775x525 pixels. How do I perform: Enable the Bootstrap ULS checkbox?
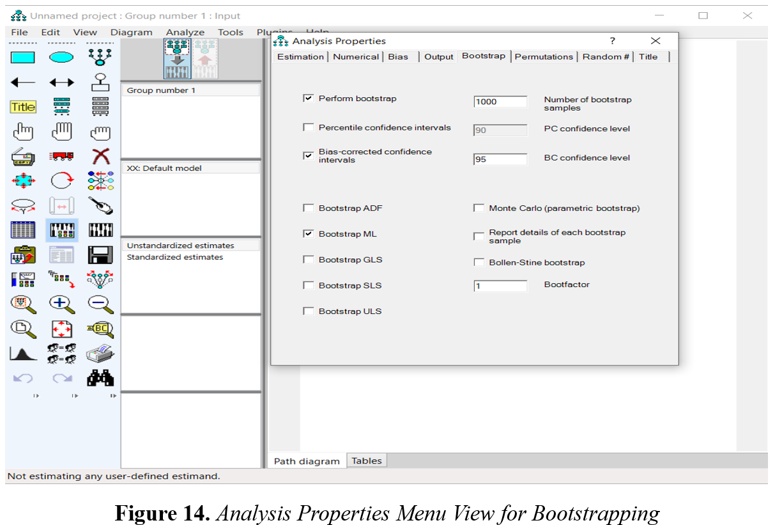coord(309,311)
